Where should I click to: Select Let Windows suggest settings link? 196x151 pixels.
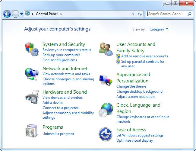140,135
